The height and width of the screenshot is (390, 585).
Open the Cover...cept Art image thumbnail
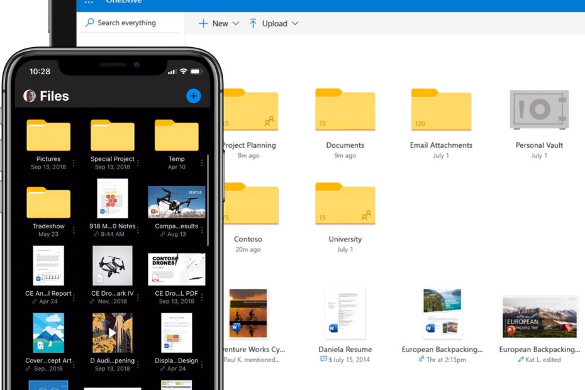[x=48, y=333]
